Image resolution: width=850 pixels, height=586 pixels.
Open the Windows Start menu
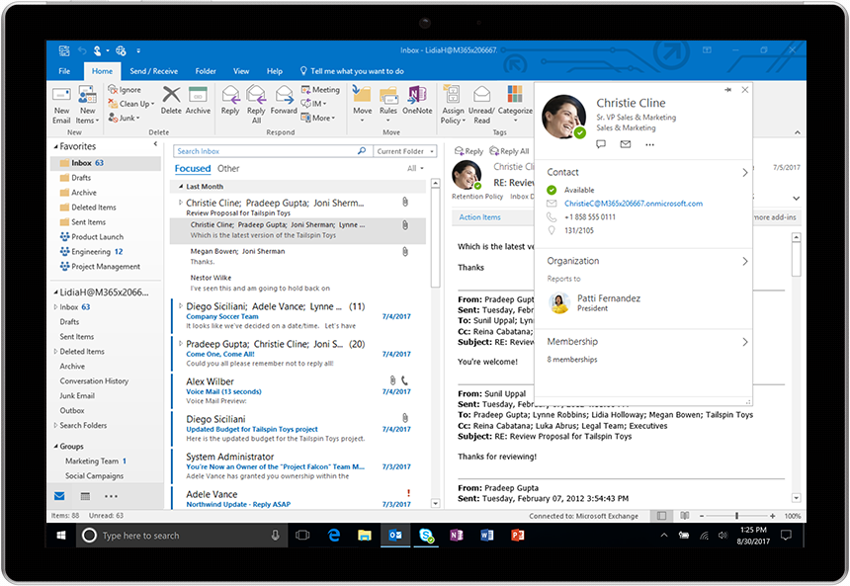click(x=61, y=536)
